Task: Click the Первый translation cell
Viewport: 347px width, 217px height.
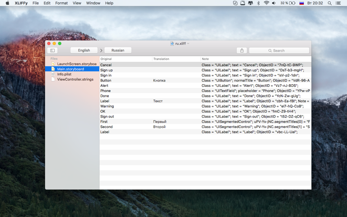Action: point(160,122)
